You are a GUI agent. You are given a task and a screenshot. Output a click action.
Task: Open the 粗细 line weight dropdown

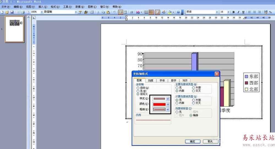pos(168,109)
